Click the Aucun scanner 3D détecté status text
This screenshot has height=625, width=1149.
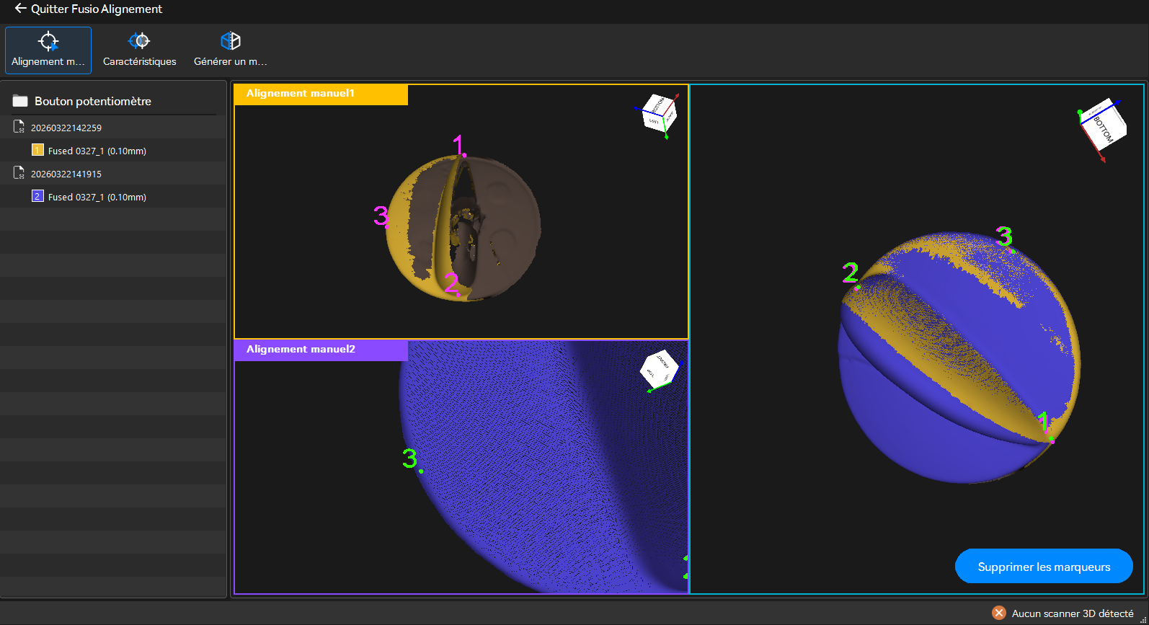(1072, 613)
